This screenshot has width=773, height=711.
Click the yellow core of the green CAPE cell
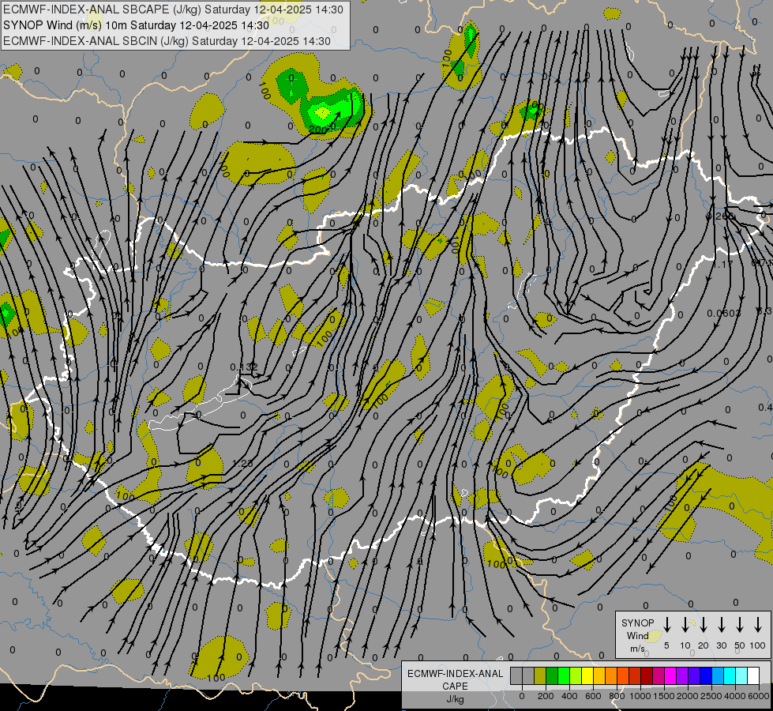click(322, 113)
